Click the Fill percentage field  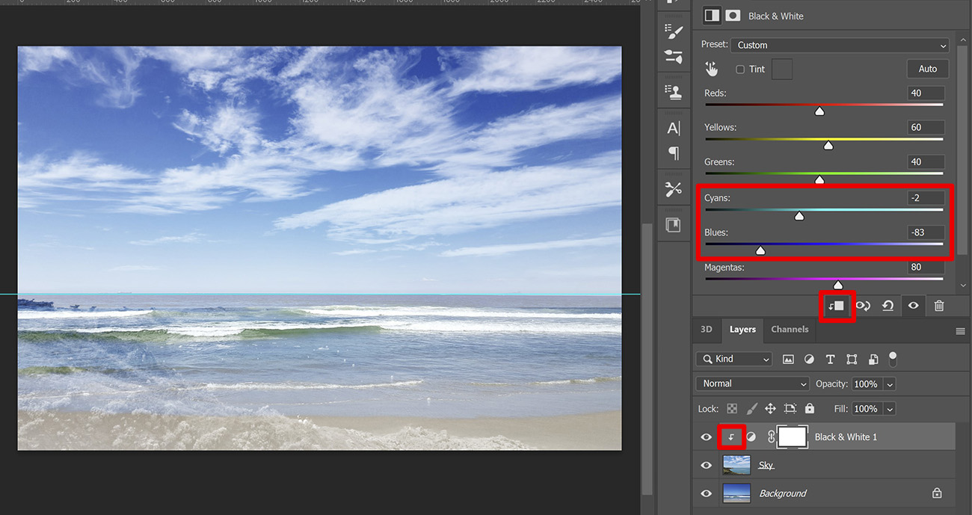point(867,409)
